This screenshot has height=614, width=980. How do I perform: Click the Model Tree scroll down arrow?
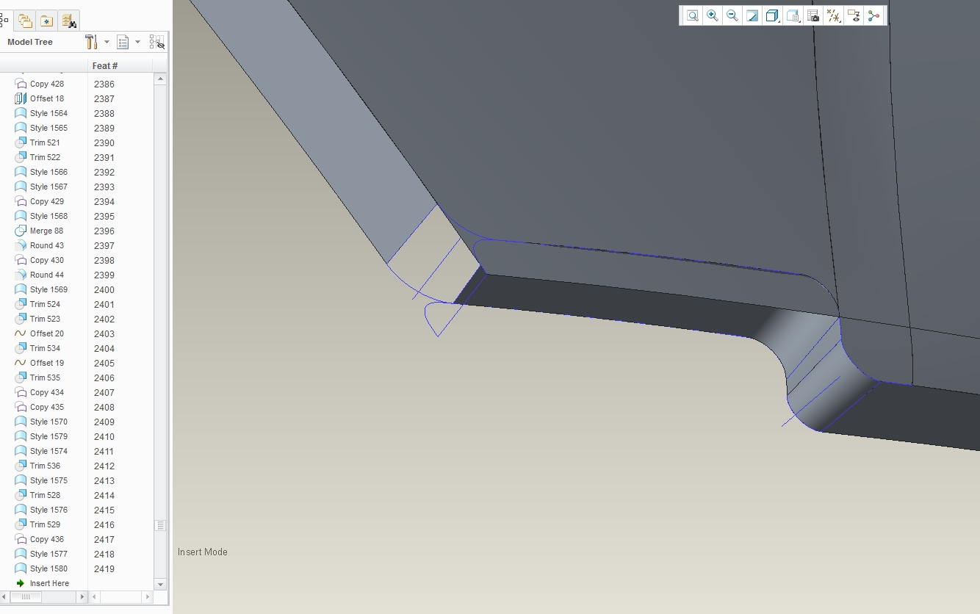[160, 584]
